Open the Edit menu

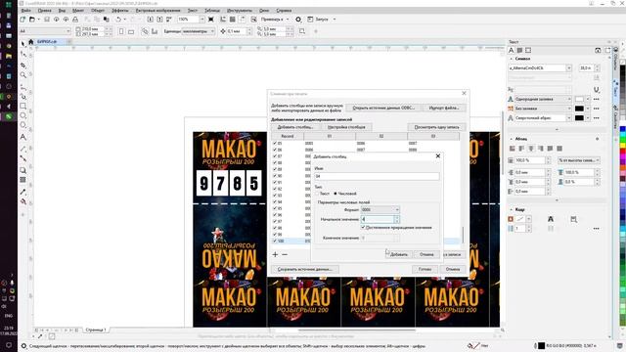(44, 11)
